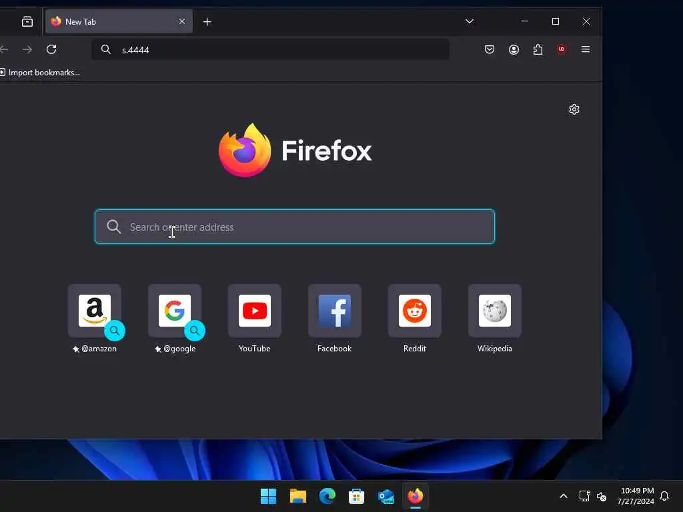Open the Save to Pocket button

tap(490, 49)
